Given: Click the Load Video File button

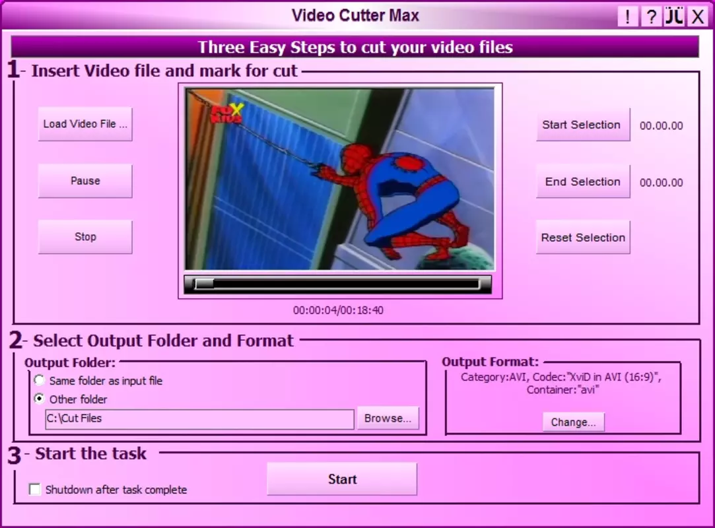Looking at the screenshot, I should (x=85, y=124).
